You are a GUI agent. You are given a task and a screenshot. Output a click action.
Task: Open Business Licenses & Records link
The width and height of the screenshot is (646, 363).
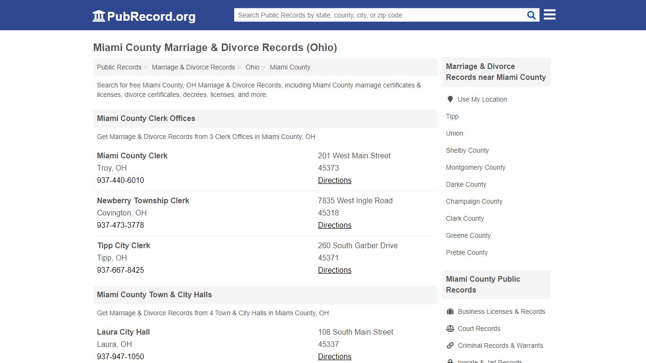click(x=501, y=311)
